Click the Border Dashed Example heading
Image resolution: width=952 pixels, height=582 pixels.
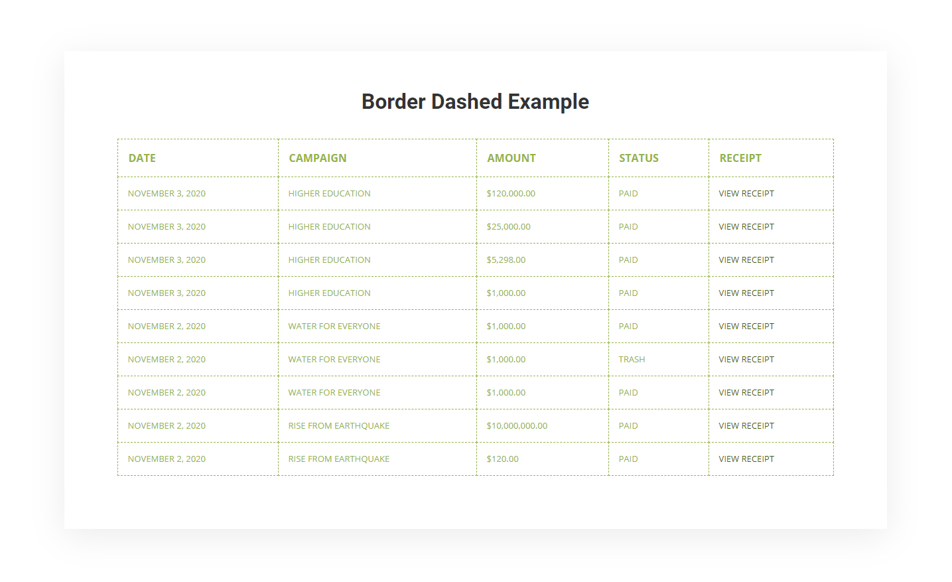pyautogui.click(x=475, y=102)
